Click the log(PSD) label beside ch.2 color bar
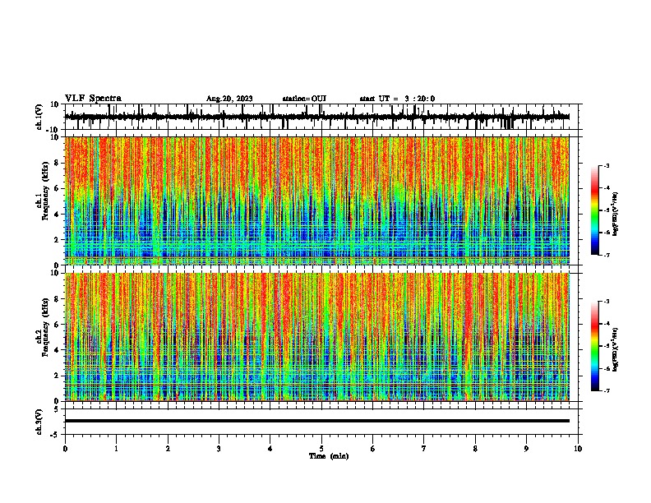Viewport: 651px width, 503px height. point(615,349)
